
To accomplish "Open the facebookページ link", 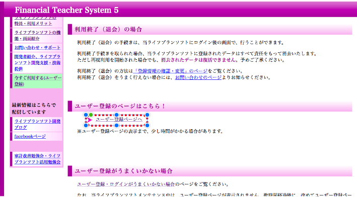I will click(30, 136).
